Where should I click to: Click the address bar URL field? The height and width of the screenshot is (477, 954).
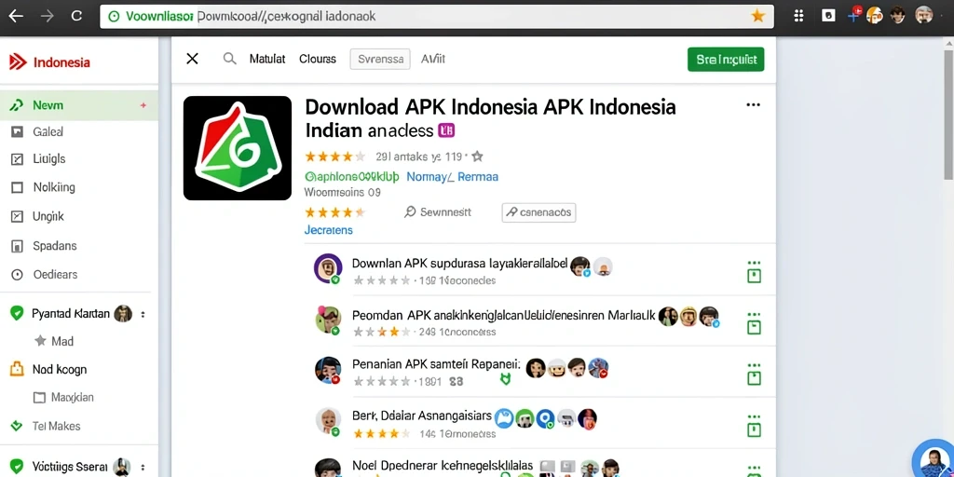click(x=437, y=17)
